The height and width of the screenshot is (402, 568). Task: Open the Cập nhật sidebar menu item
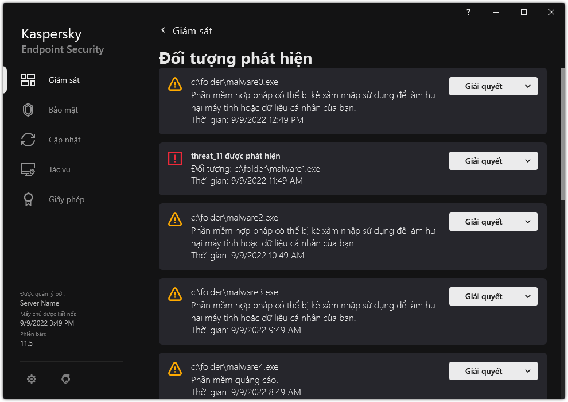tap(64, 140)
